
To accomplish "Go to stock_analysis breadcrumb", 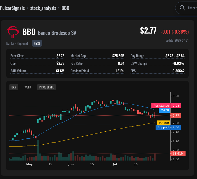I will [x=43, y=8].
